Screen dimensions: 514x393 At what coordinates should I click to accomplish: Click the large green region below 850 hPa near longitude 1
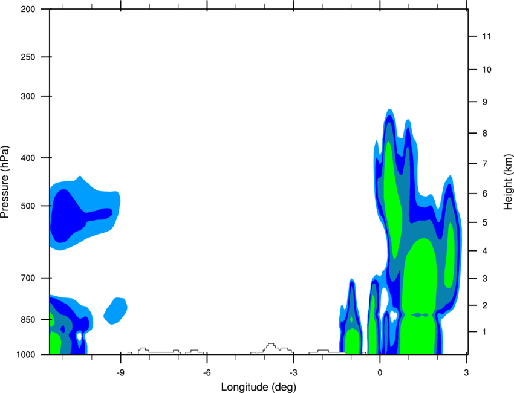point(417,334)
